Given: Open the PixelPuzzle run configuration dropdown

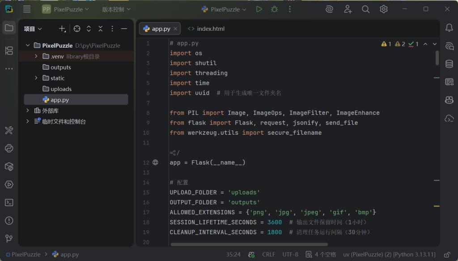Looking at the screenshot, I should (x=225, y=9).
